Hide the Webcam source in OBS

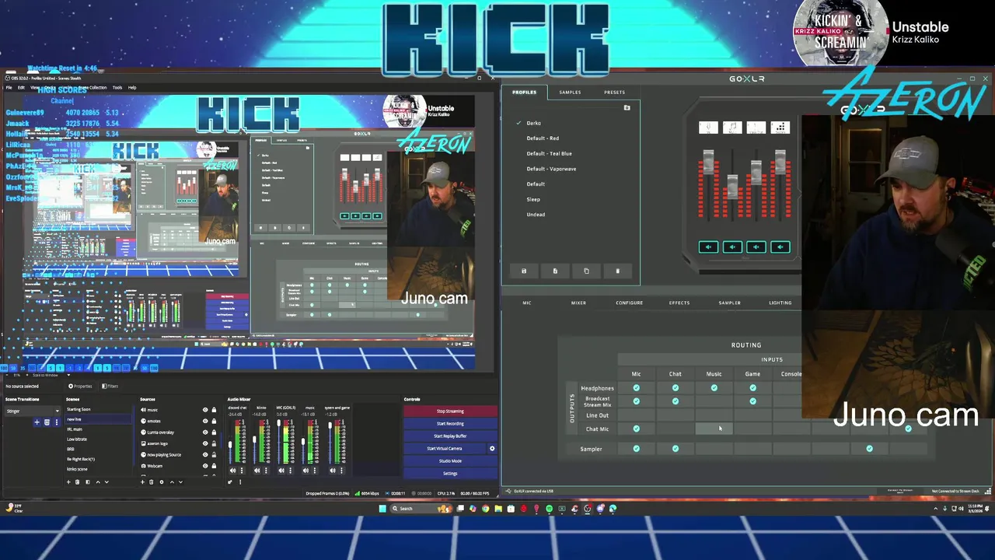205,466
